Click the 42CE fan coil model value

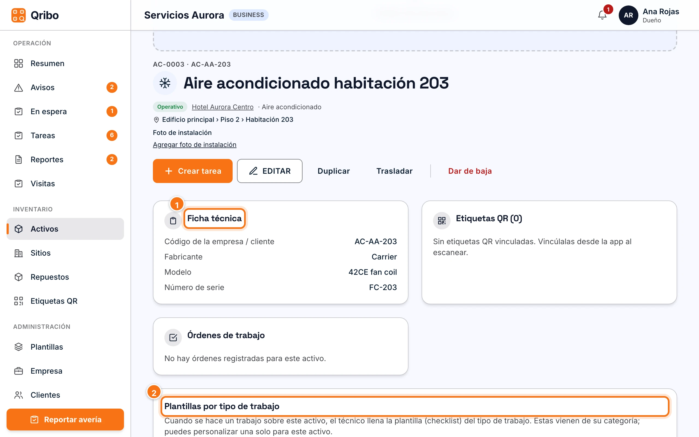click(373, 272)
